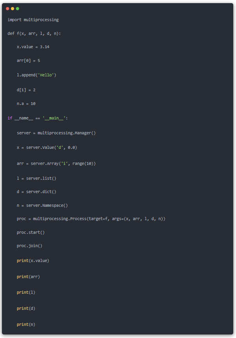This screenshot has width=236, height=338.
Task: Click the server.Value('d', 0.0) line
Action: click(49, 147)
